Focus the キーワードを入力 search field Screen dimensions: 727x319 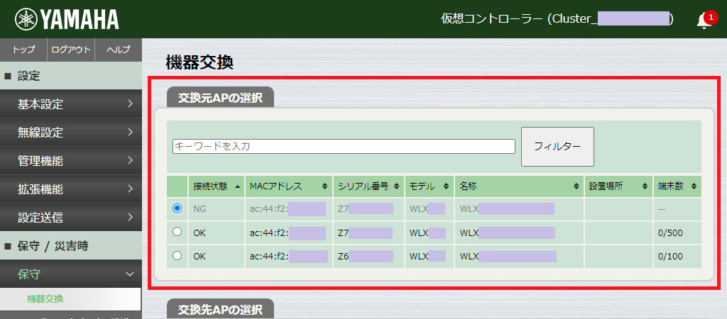click(x=344, y=146)
